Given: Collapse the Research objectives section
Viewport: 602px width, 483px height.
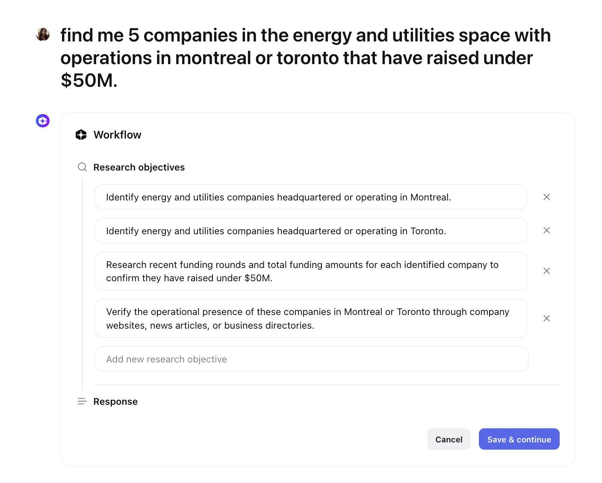Looking at the screenshot, I should pos(139,167).
